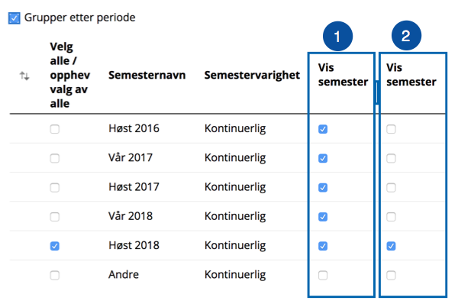
Task: Disable Vis semester for Vår 2018, column 1
Action: pos(323,217)
